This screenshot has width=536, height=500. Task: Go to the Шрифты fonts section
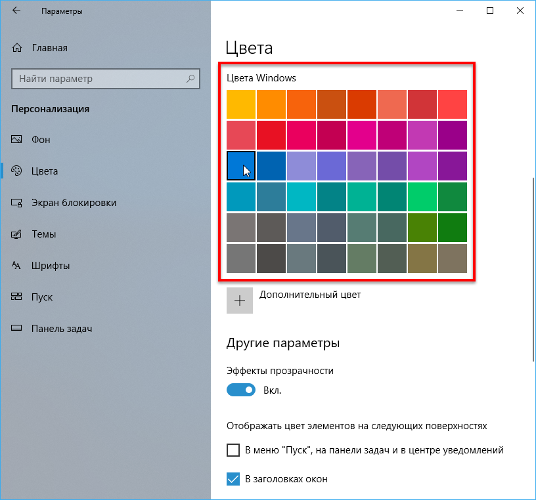(x=50, y=266)
